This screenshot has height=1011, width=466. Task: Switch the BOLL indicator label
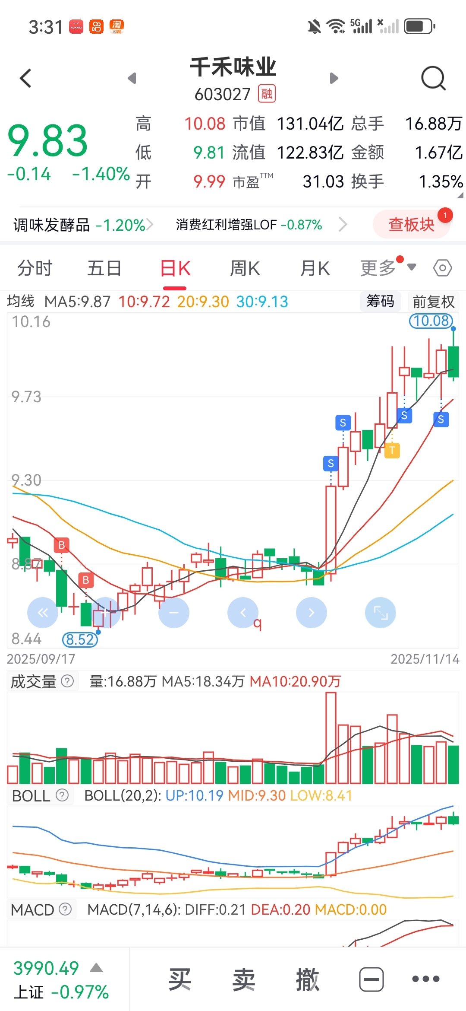31,795
